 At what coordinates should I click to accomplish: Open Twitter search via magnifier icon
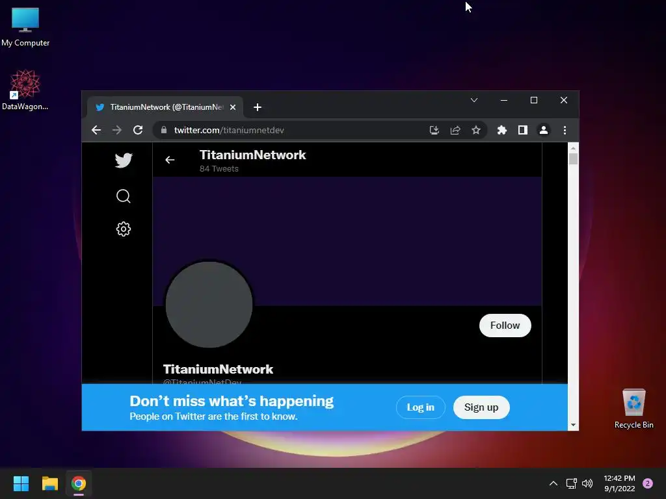click(124, 196)
